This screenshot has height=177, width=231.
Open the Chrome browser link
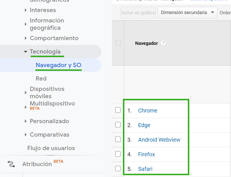click(x=148, y=111)
